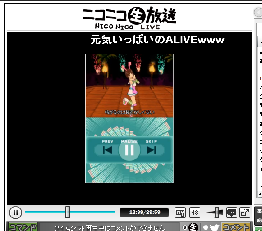The image size is (262, 231).
Task: Click the PREV track icon in video
Action: click(107, 149)
